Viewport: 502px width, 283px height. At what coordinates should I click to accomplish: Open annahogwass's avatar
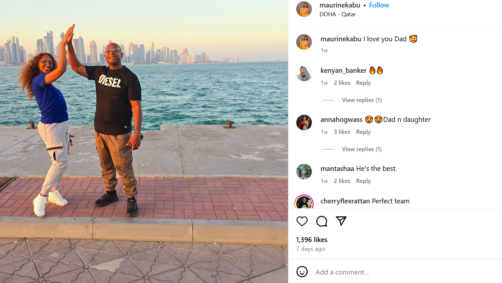click(304, 122)
